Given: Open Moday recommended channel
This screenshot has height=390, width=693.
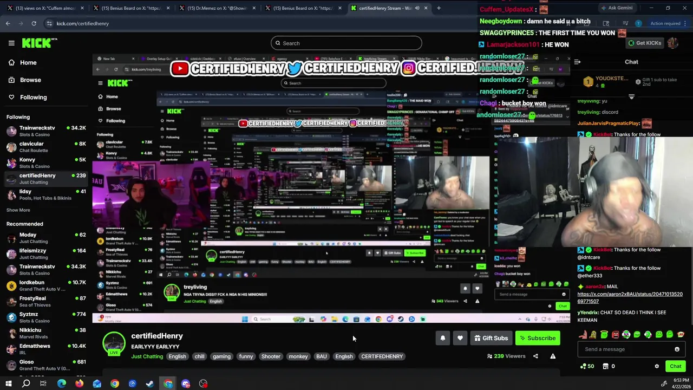Looking at the screenshot, I should 47,238.
